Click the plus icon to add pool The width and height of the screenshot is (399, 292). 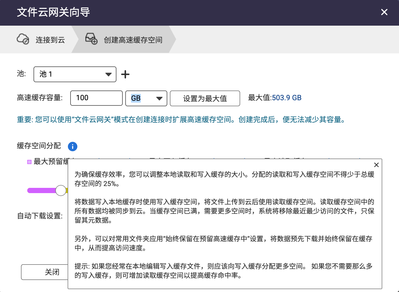point(125,74)
